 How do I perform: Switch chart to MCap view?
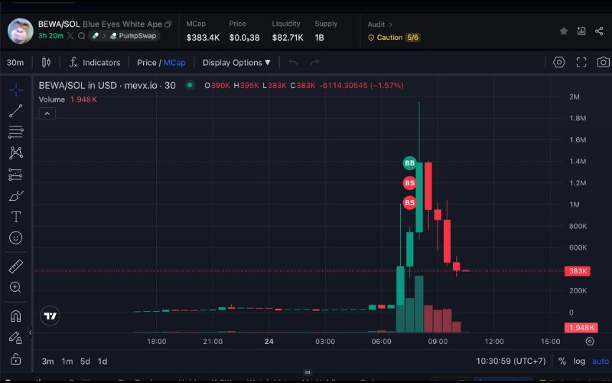[174, 63]
